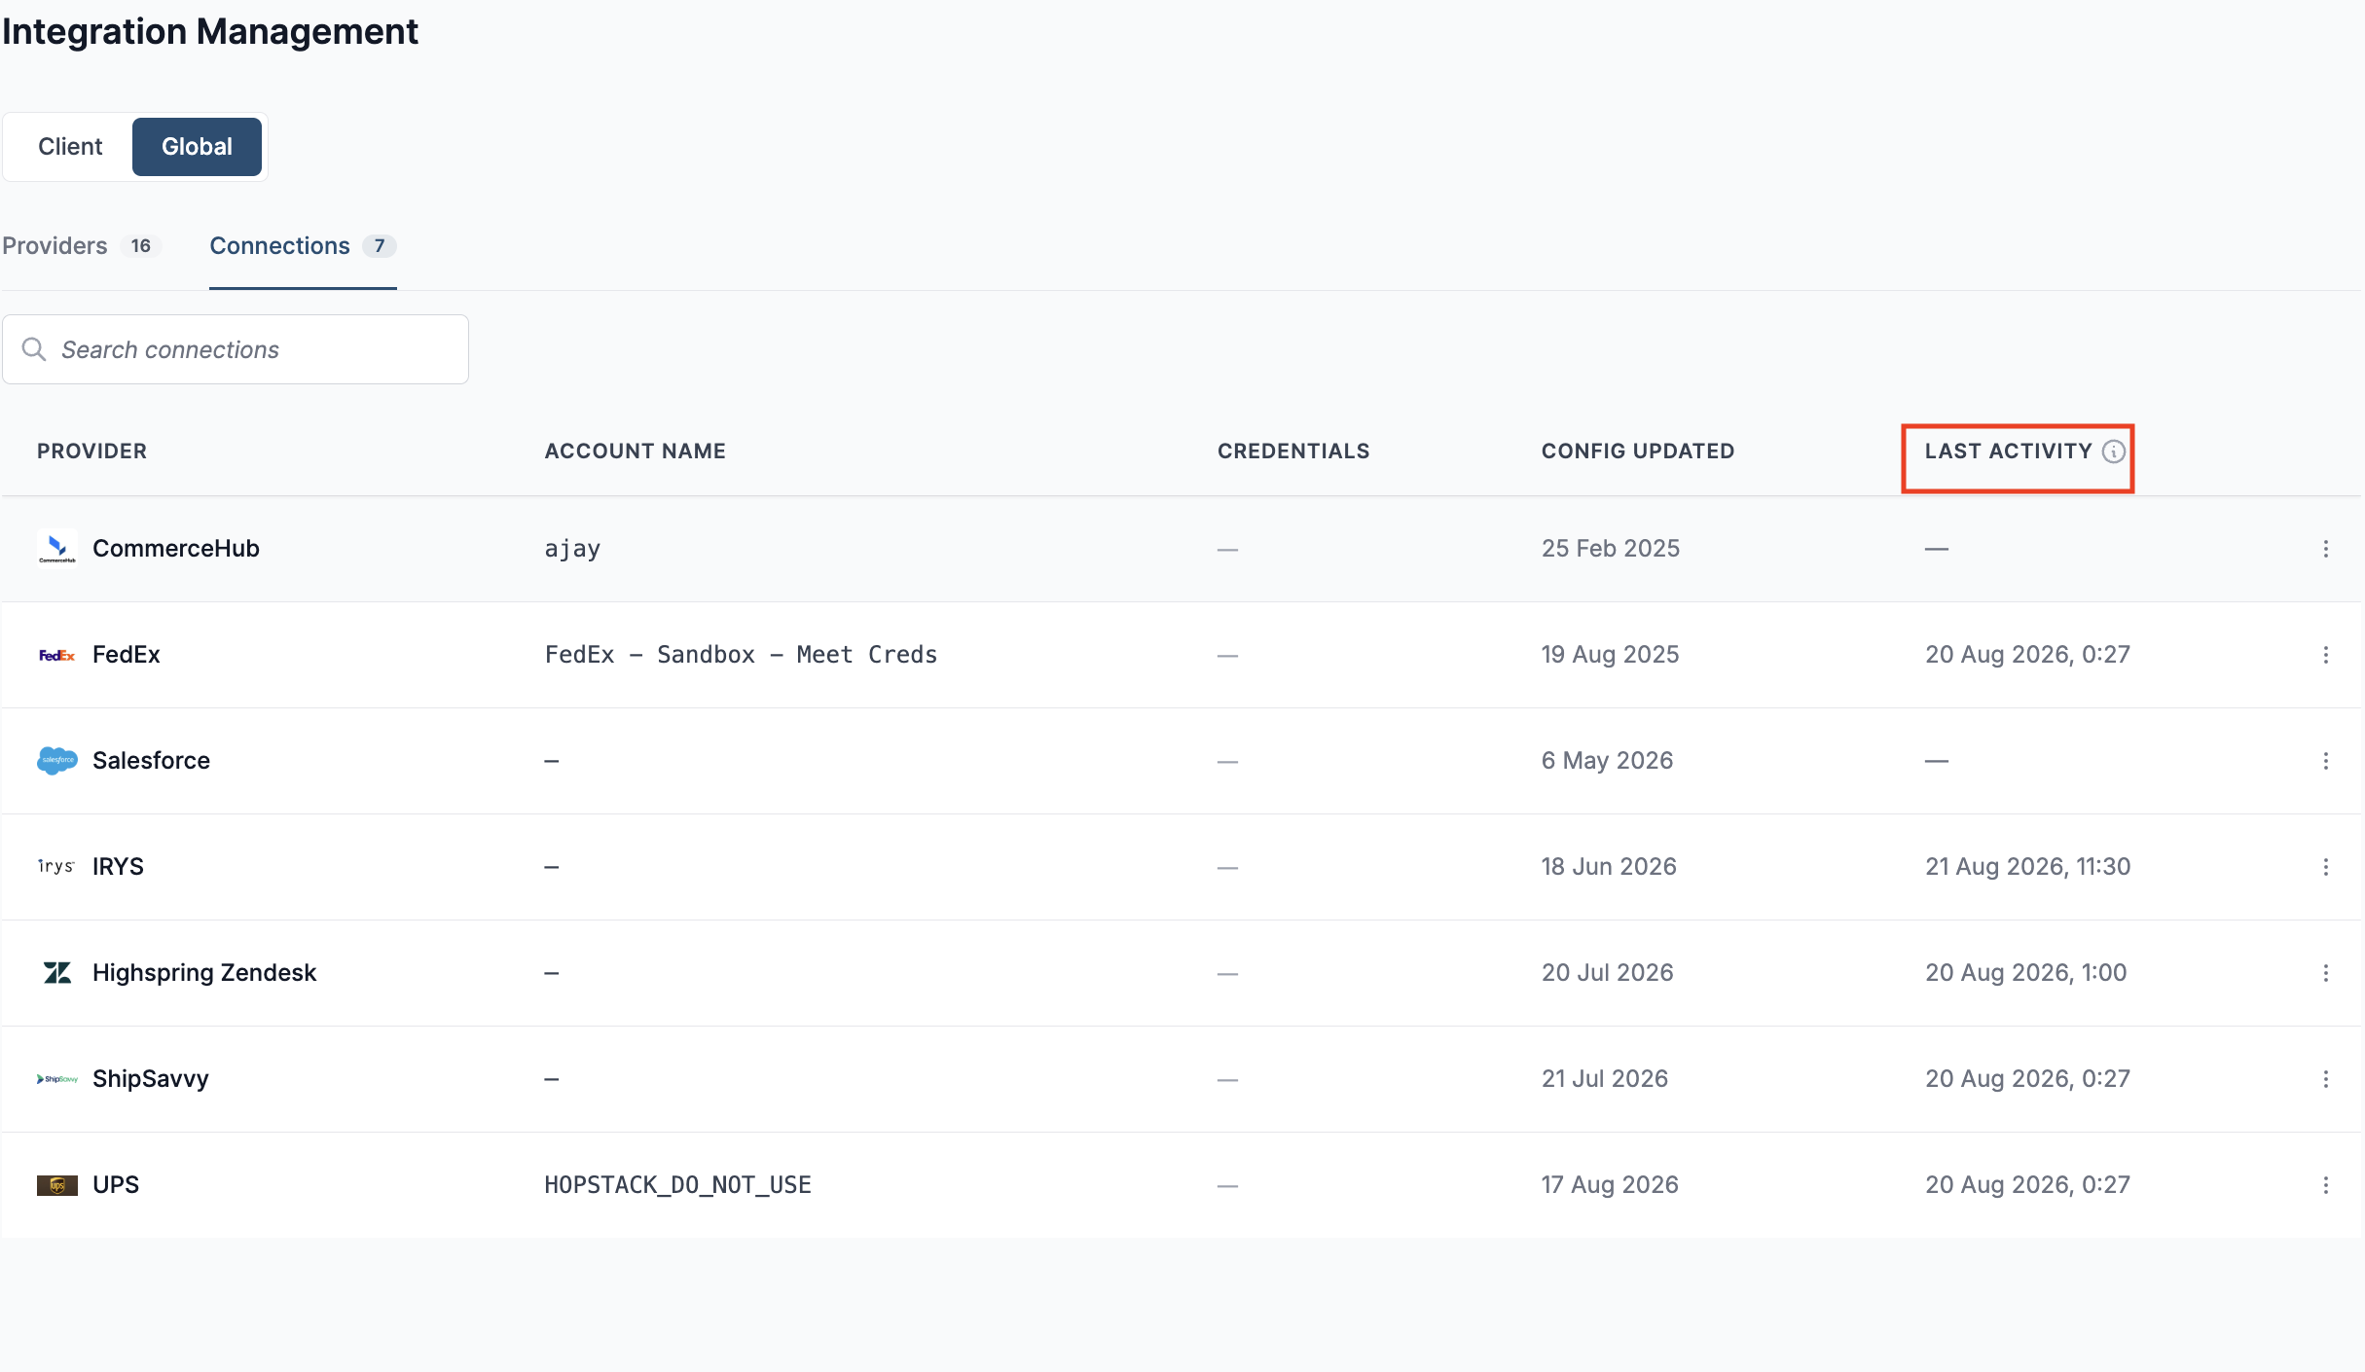The width and height of the screenshot is (2365, 1372).
Task: Open the Salesforce row options menu
Action: [2325, 761]
